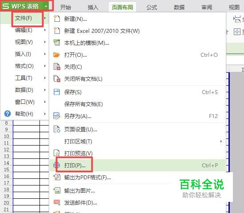Click the New document icon beside 新建(N)

[57, 19]
